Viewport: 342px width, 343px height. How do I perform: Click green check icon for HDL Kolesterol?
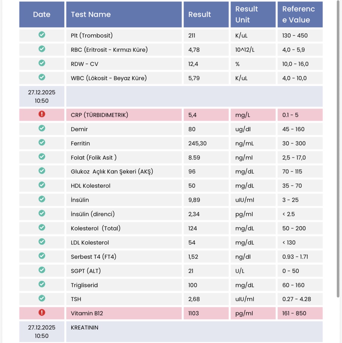click(x=42, y=185)
